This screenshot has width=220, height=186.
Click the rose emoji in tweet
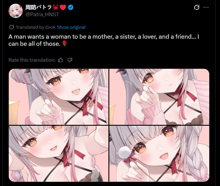pos(64,44)
